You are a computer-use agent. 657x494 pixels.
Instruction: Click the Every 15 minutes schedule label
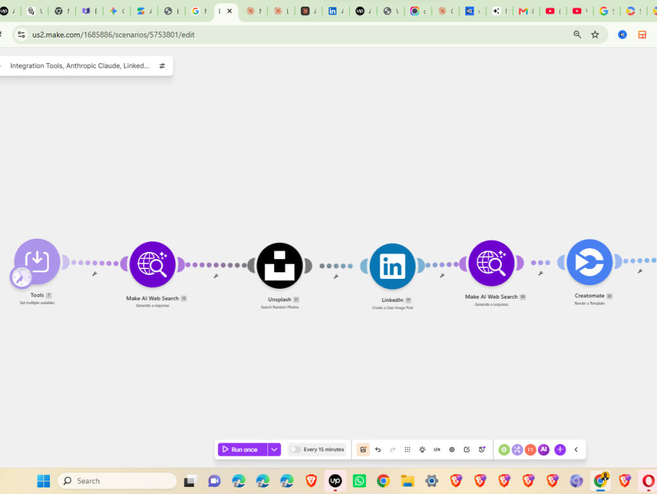pos(323,449)
